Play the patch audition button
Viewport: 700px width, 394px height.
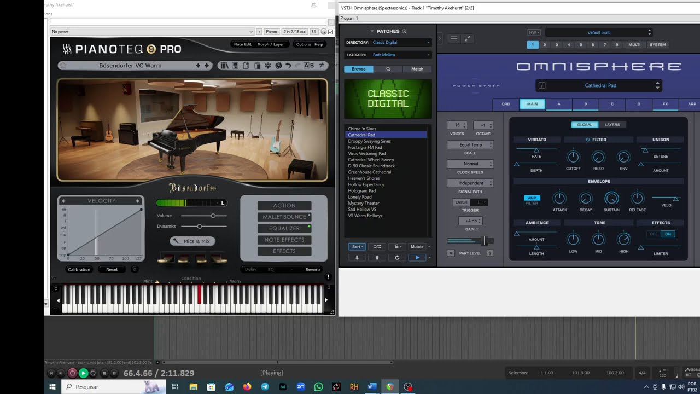417,257
